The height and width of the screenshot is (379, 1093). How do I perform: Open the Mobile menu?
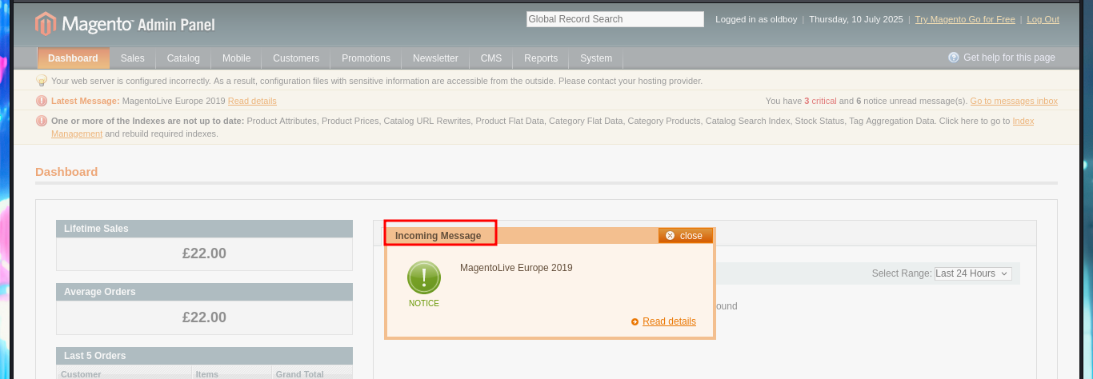click(x=237, y=58)
